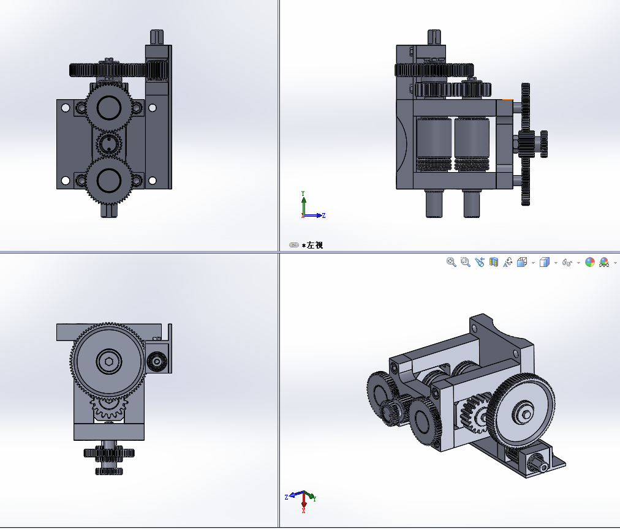The width and height of the screenshot is (620, 529).
Task: Click the Previous View icon
Action: pyautogui.click(x=480, y=262)
